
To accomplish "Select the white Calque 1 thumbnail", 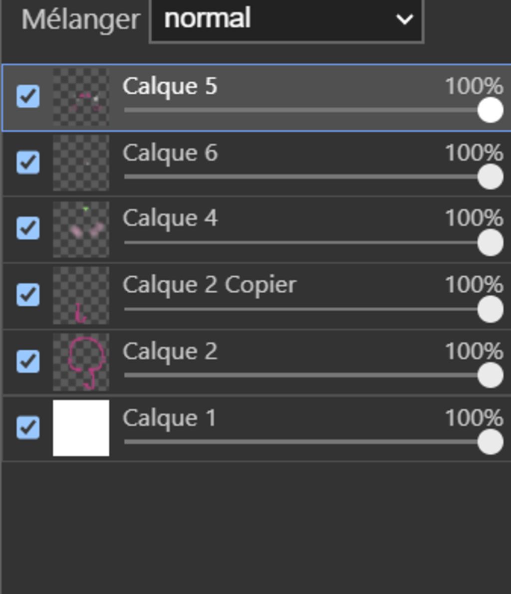I will pos(81,428).
